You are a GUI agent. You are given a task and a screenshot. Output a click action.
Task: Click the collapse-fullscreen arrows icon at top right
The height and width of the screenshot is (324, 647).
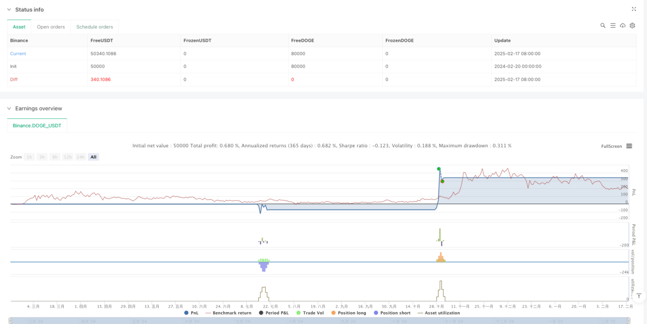coord(634,9)
